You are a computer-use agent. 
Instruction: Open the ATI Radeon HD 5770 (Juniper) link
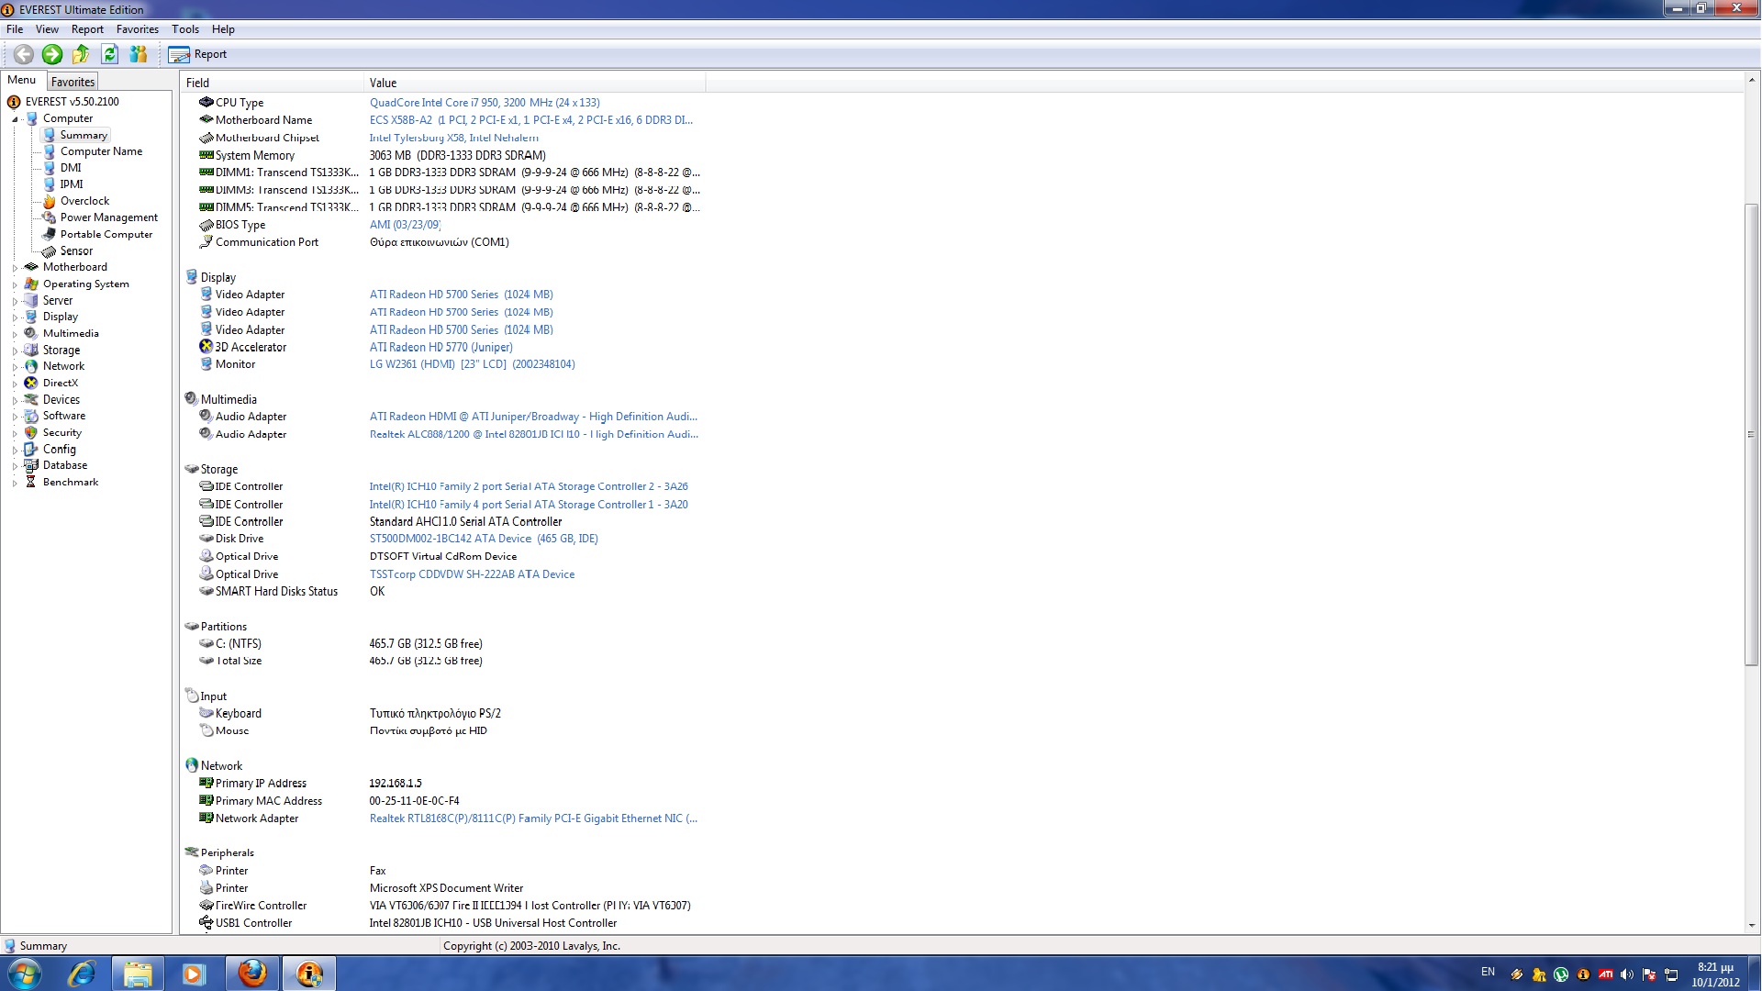(x=441, y=347)
